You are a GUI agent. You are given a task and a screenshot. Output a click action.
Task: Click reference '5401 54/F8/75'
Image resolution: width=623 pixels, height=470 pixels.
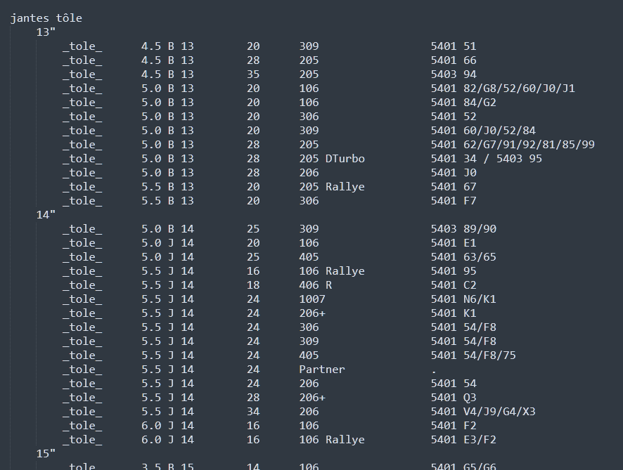point(474,355)
